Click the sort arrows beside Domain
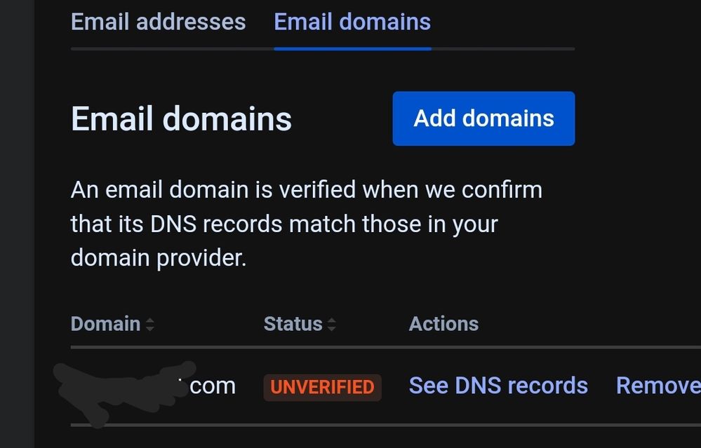This screenshot has height=448, width=701. [x=149, y=325]
